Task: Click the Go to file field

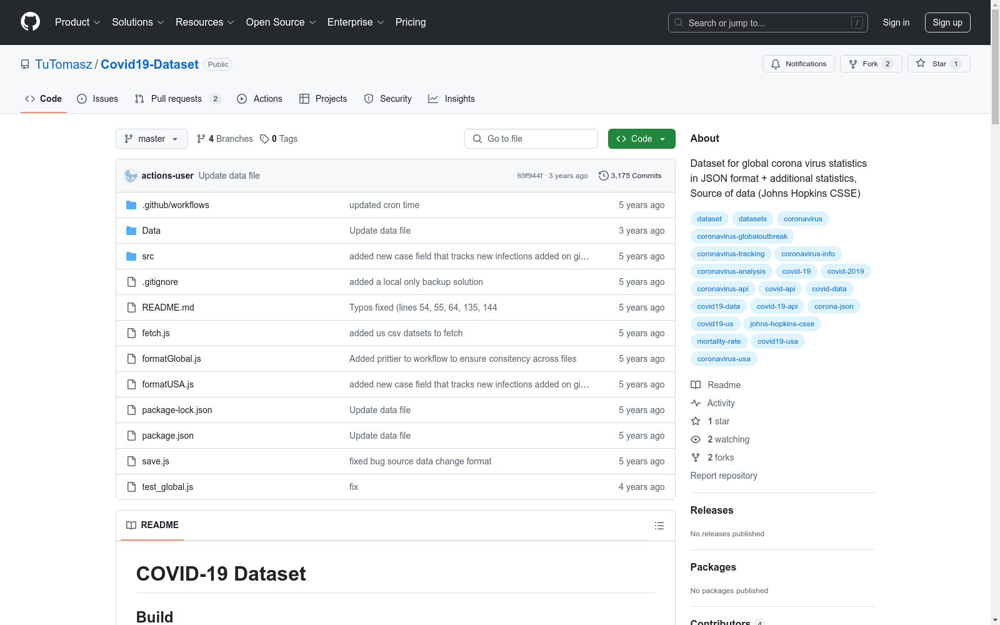Action: click(531, 139)
